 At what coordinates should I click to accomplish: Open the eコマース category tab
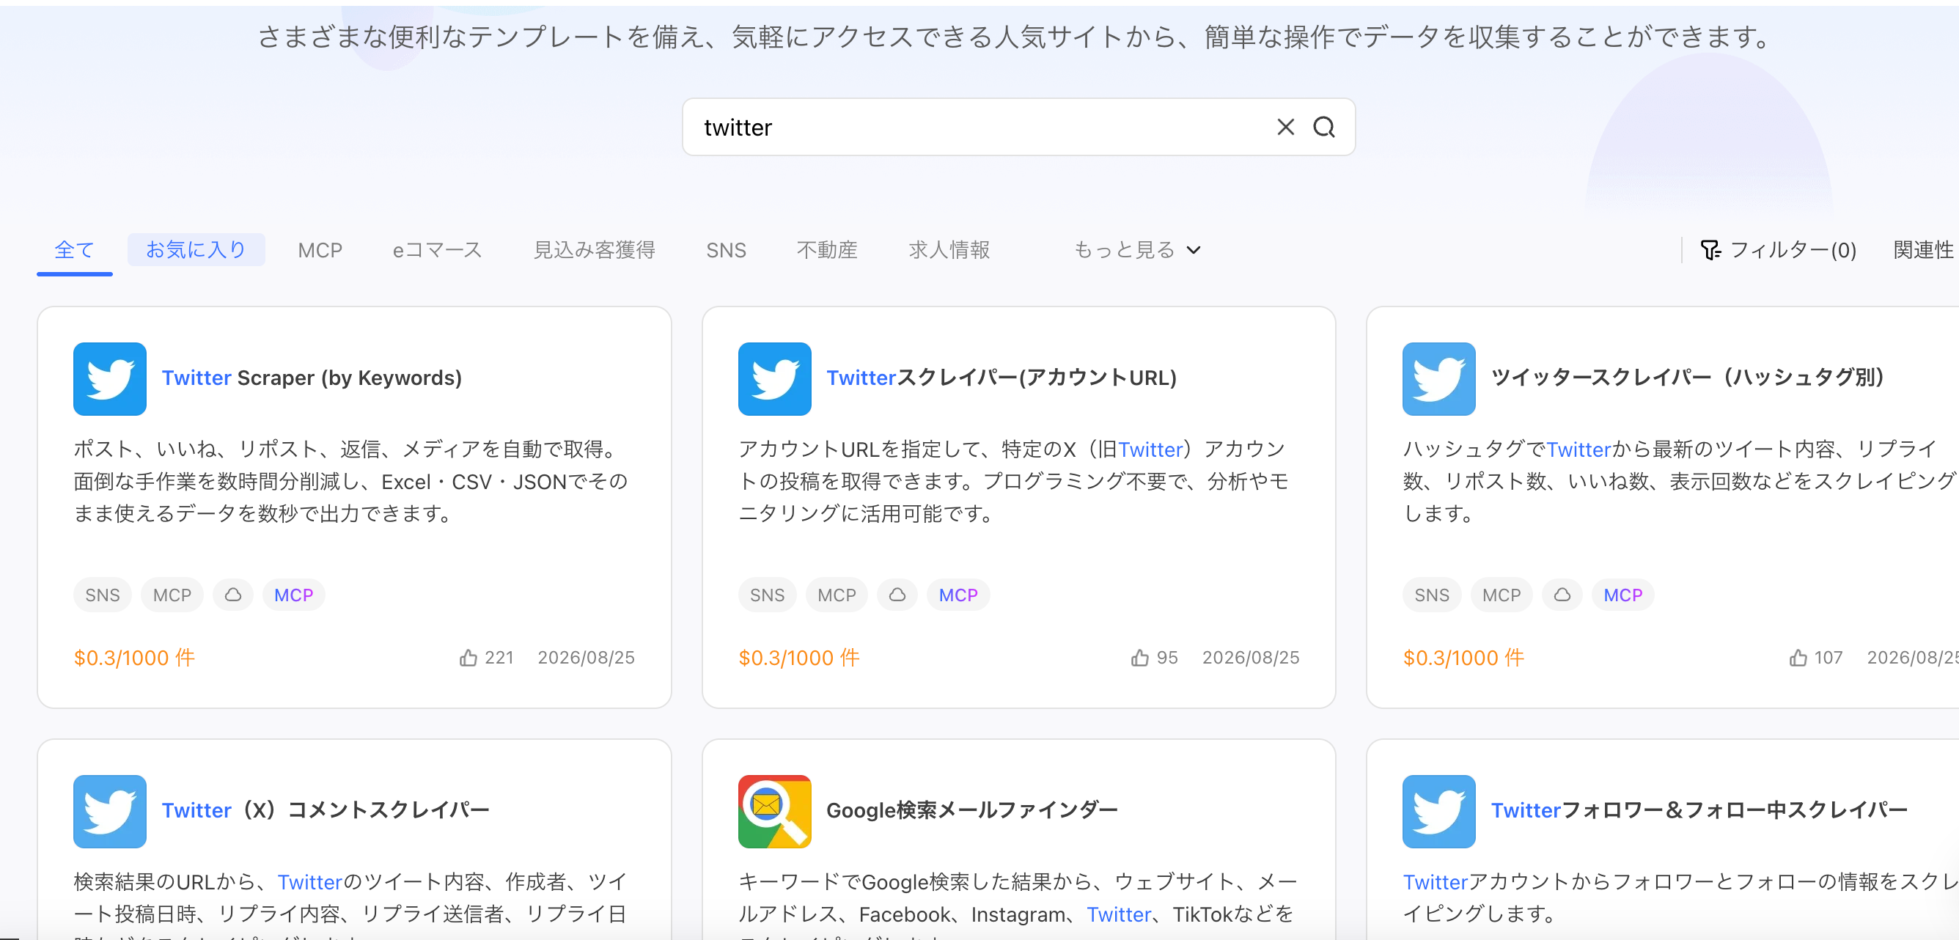[x=437, y=249]
